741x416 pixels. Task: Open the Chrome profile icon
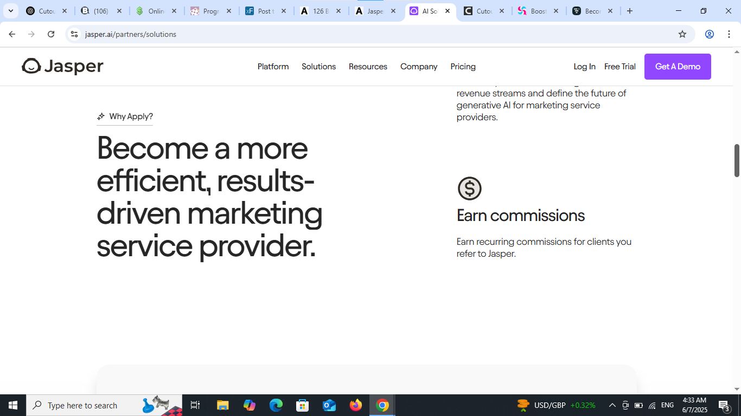click(709, 34)
